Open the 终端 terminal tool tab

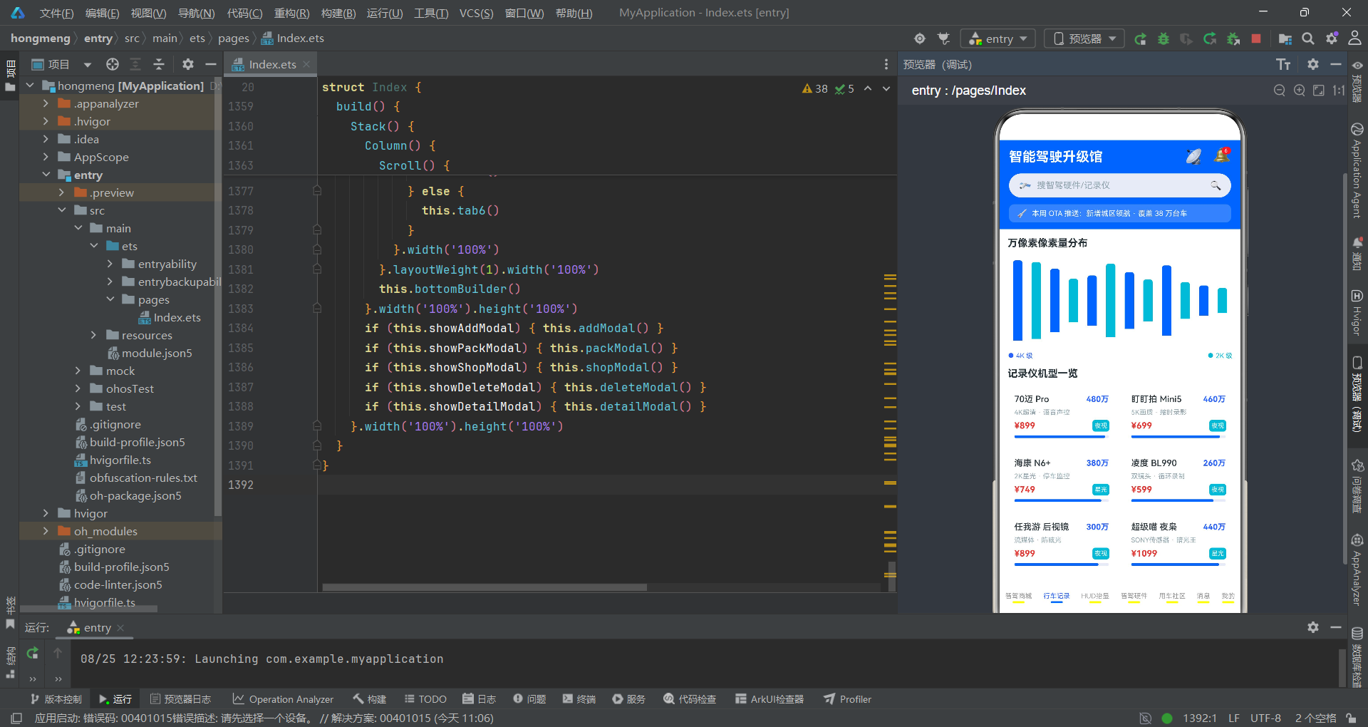click(579, 699)
